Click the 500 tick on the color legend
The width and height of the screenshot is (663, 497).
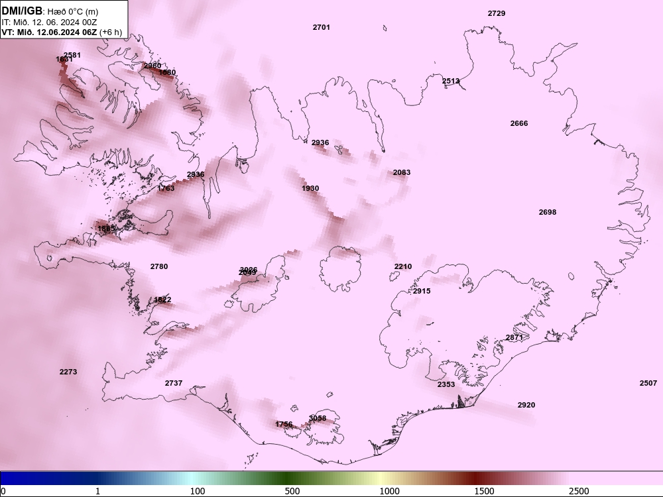pyautogui.click(x=292, y=491)
